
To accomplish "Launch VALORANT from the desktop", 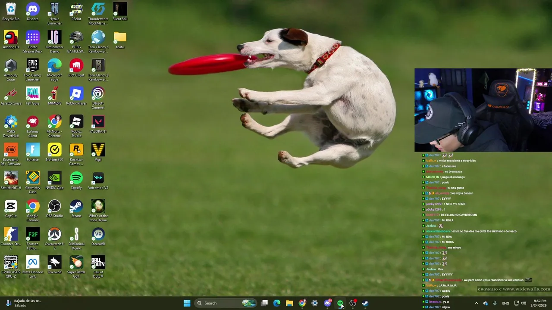I will point(98,124).
